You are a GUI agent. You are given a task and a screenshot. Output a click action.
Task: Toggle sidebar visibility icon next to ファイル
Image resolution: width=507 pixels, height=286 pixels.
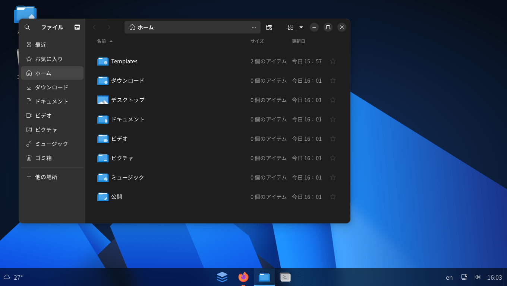click(x=77, y=27)
